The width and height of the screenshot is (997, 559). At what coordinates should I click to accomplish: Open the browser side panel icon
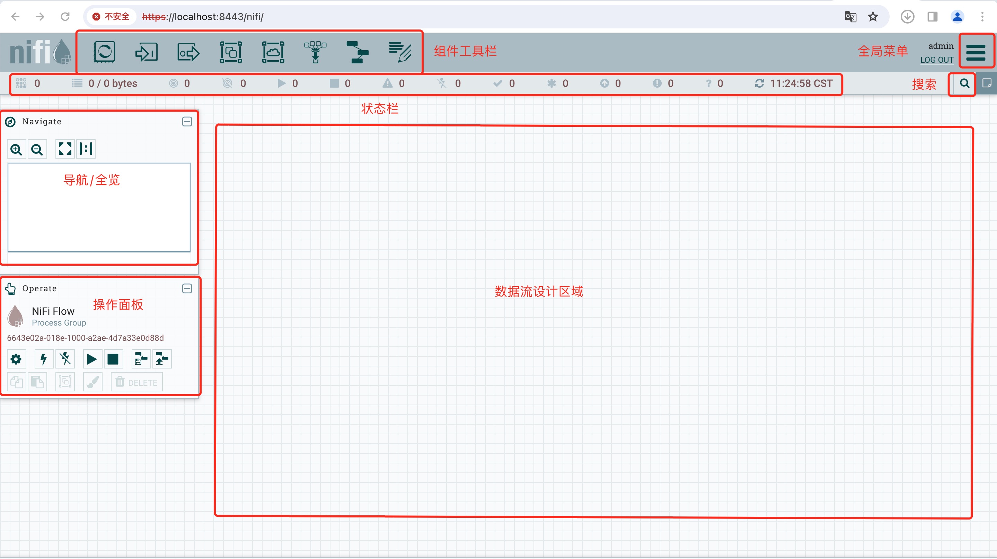click(x=932, y=17)
